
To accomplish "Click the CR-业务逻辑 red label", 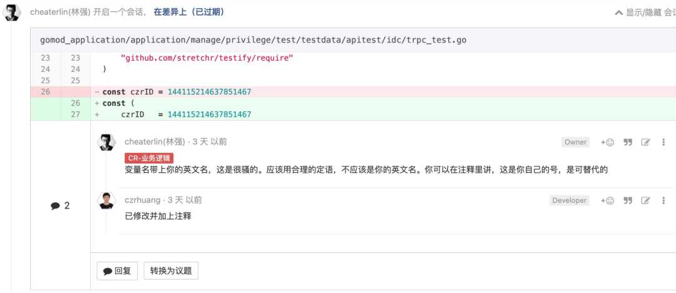I will click(149, 158).
